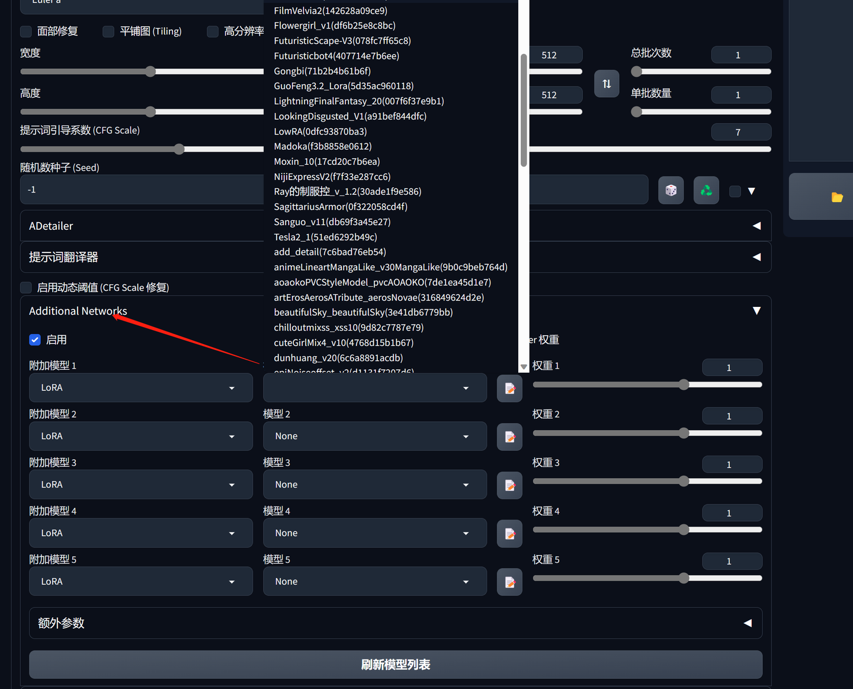Viewport: 853px width, 689px height.
Task: Toggle 平铺图 (Tiling) checkbox
Action: pyautogui.click(x=108, y=31)
